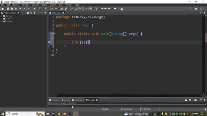Image resolution: width=207 pixels, height=116 pixels.
Task: Click the External Tools run icon
Action: point(46,9)
